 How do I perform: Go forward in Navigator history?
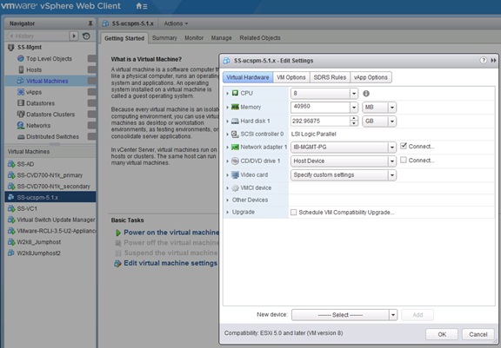[74, 36]
